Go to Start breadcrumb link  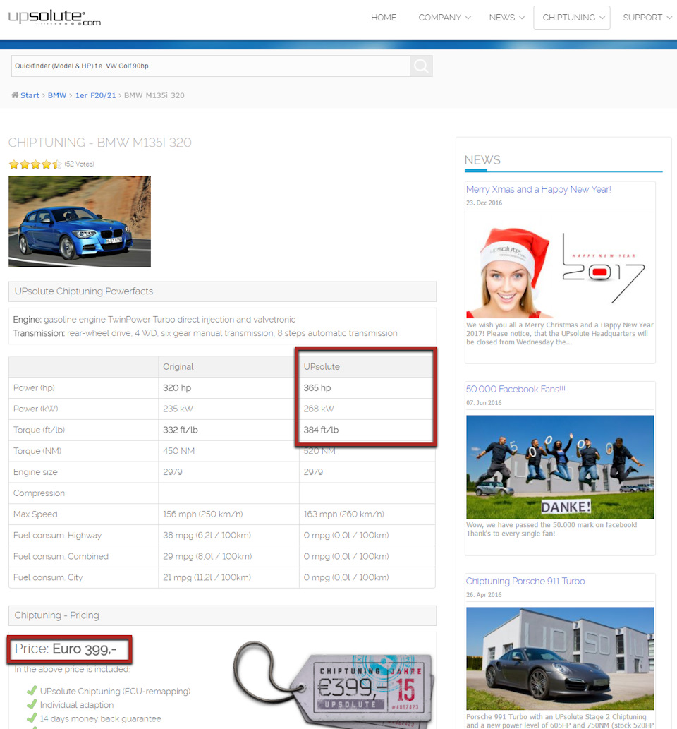point(30,95)
